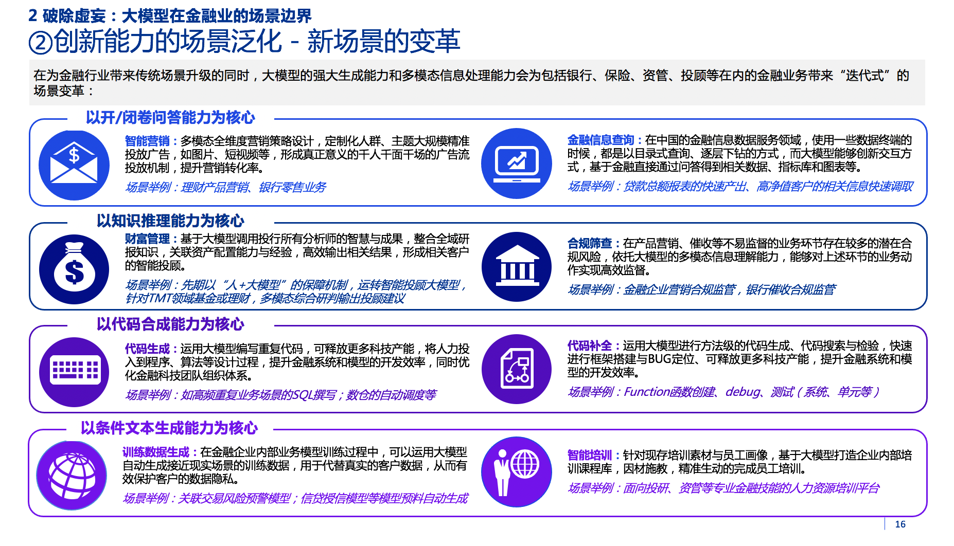Click the italic example about SQL撰写
The image size is (954, 546).
pos(281,395)
